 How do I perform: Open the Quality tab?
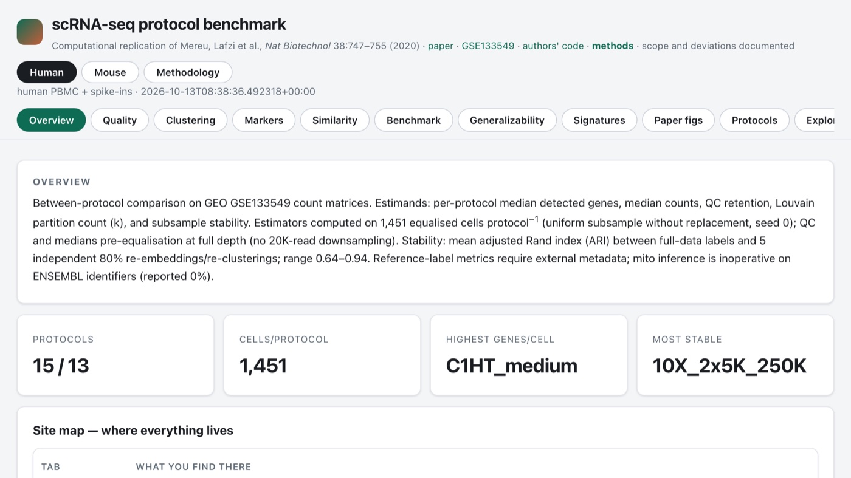120,120
